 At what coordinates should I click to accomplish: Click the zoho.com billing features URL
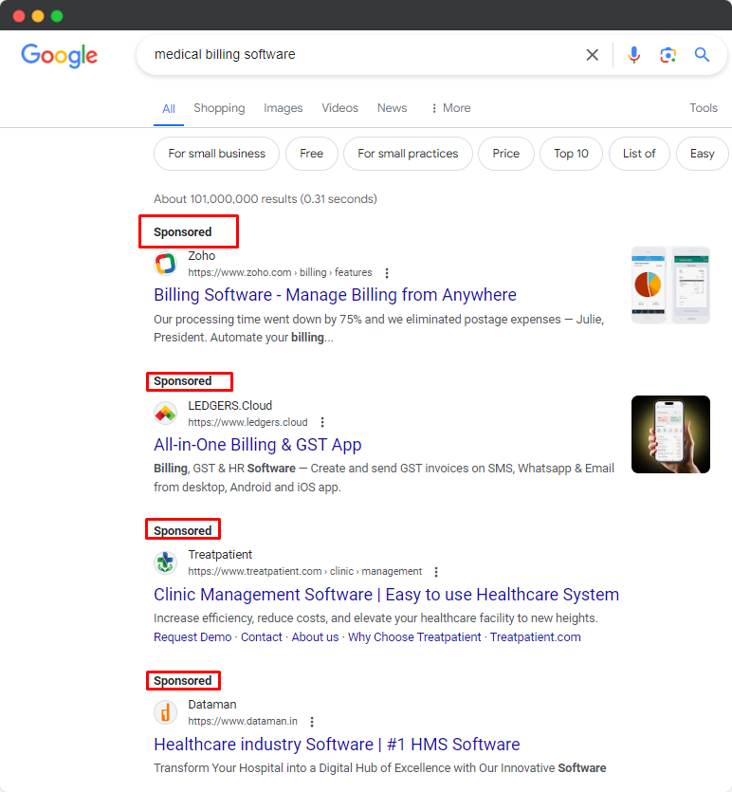click(x=280, y=273)
